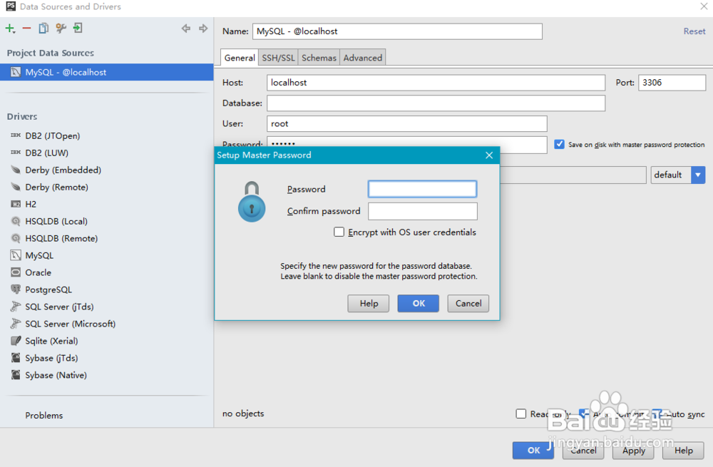This screenshot has height=467, width=713.
Task: Switch to the Advanced tab
Action: coord(362,58)
